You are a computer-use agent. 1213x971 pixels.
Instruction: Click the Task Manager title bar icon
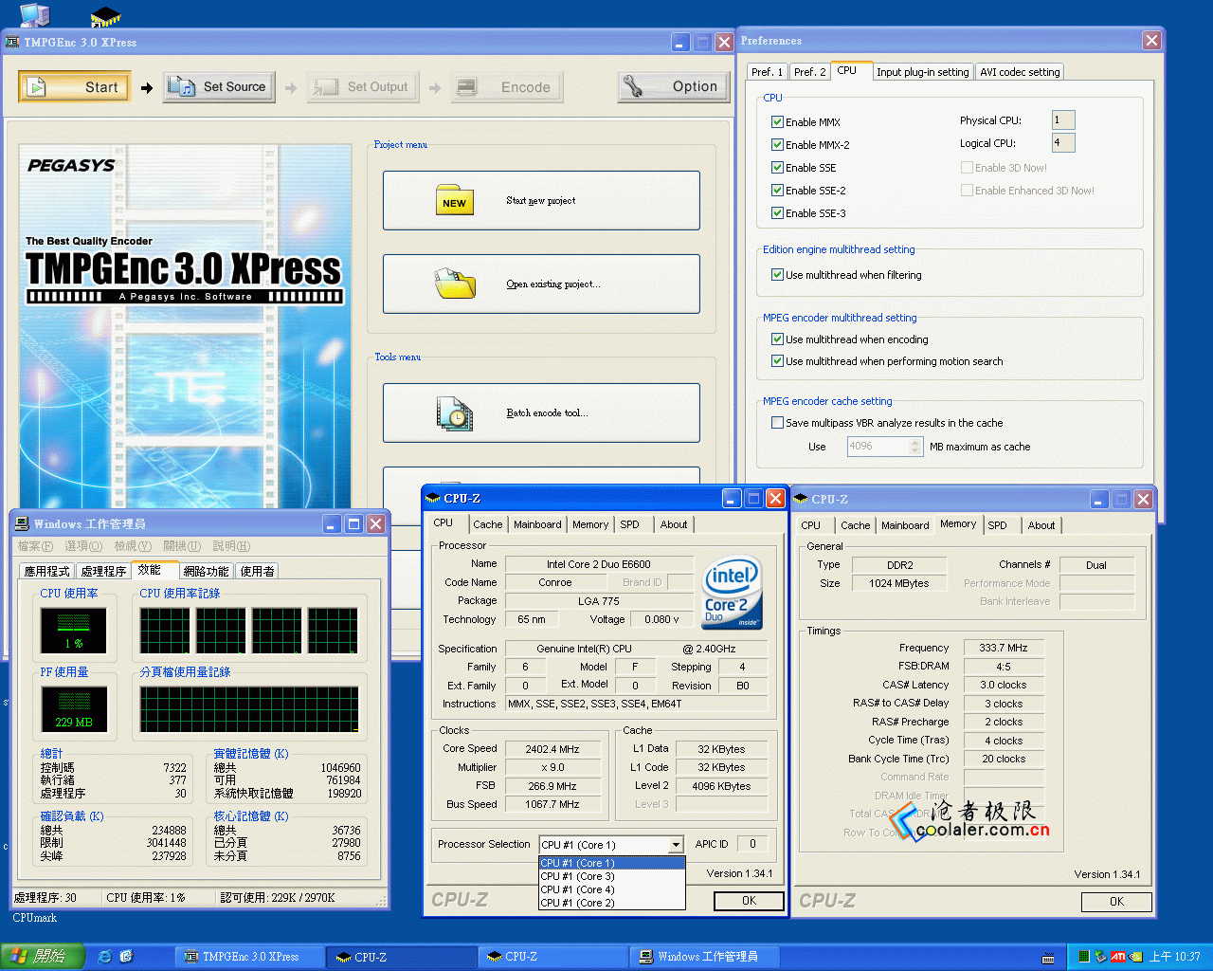coord(22,523)
